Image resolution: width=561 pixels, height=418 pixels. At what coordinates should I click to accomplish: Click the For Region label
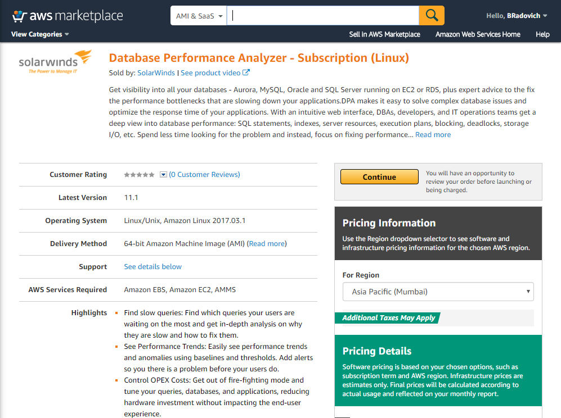pyautogui.click(x=361, y=275)
